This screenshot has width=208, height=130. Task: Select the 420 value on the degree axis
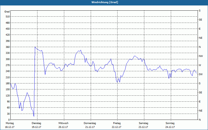click(8, 35)
